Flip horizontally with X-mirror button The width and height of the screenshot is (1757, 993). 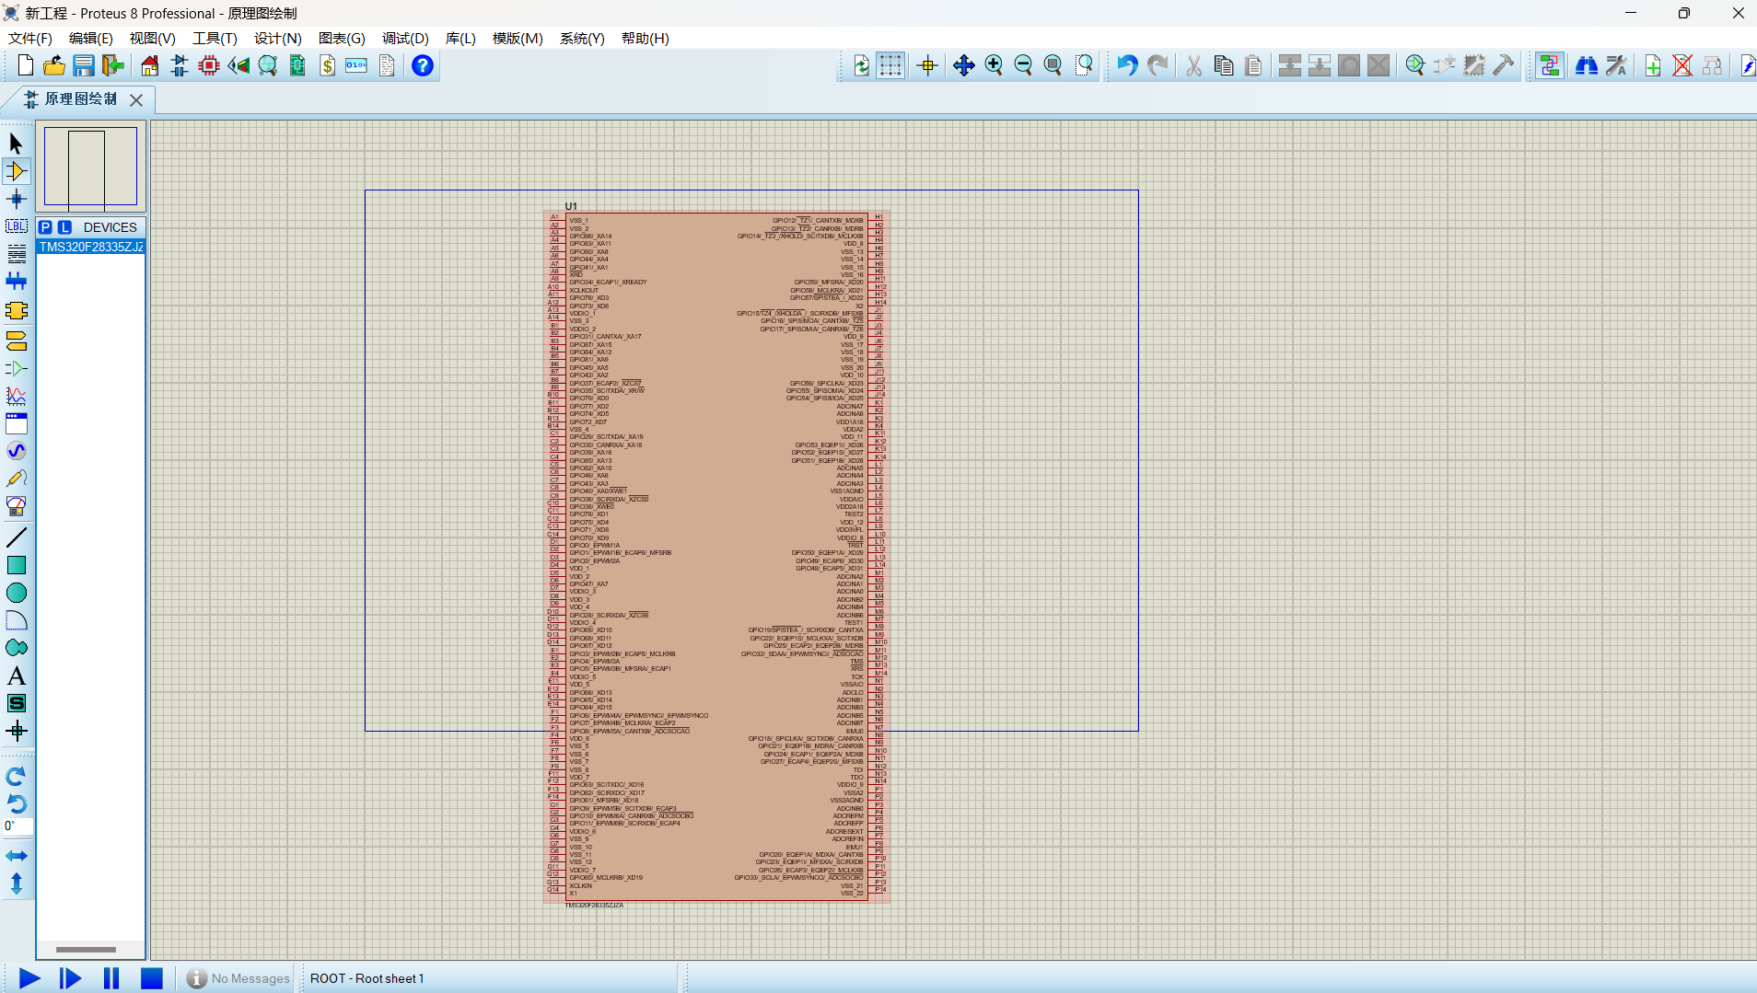tap(16, 856)
